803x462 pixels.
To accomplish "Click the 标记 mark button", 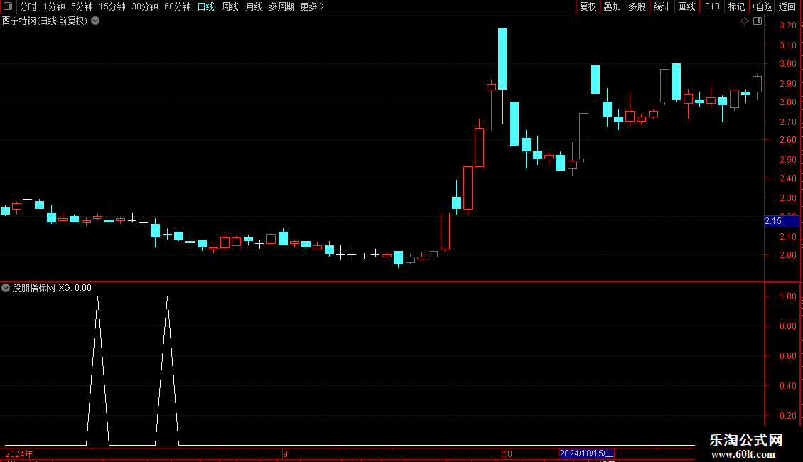I will pos(736,6).
